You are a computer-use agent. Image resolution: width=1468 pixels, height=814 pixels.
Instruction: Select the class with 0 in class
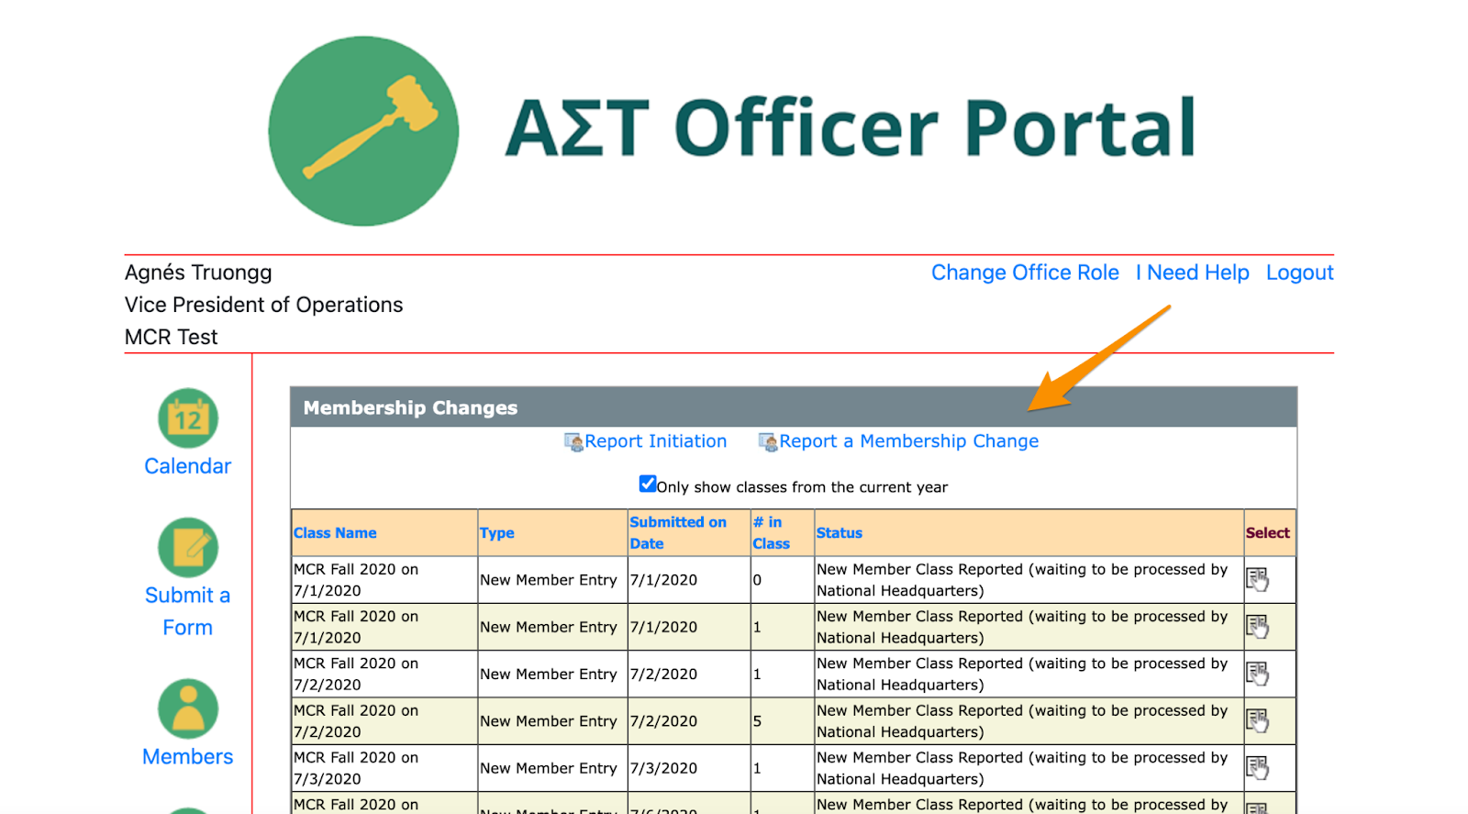[x=1257, y=580]
